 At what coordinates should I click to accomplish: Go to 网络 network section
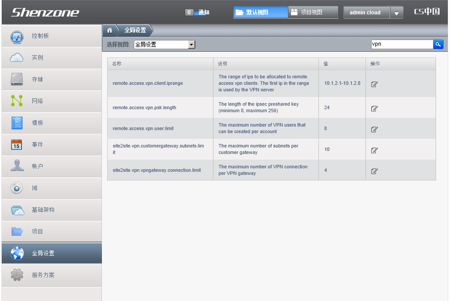point(37,101)
